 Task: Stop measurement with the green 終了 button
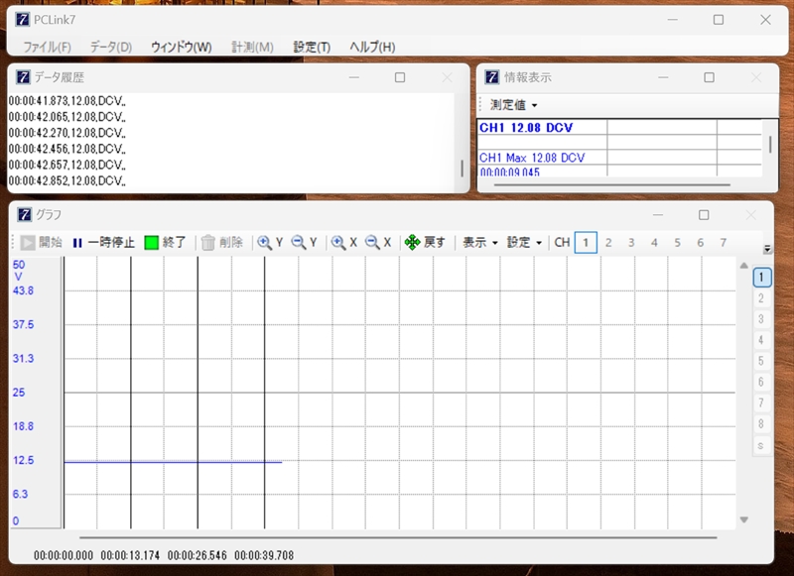click(x=166, y=243)
